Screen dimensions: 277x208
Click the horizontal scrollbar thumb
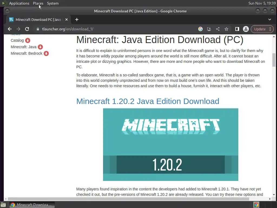pyautogui.click(x=128, y=199)
